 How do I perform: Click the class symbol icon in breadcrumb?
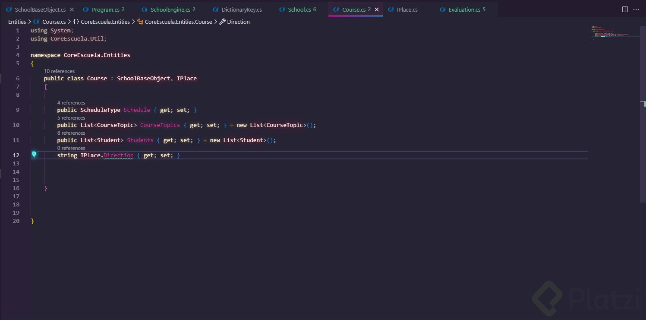140,22
